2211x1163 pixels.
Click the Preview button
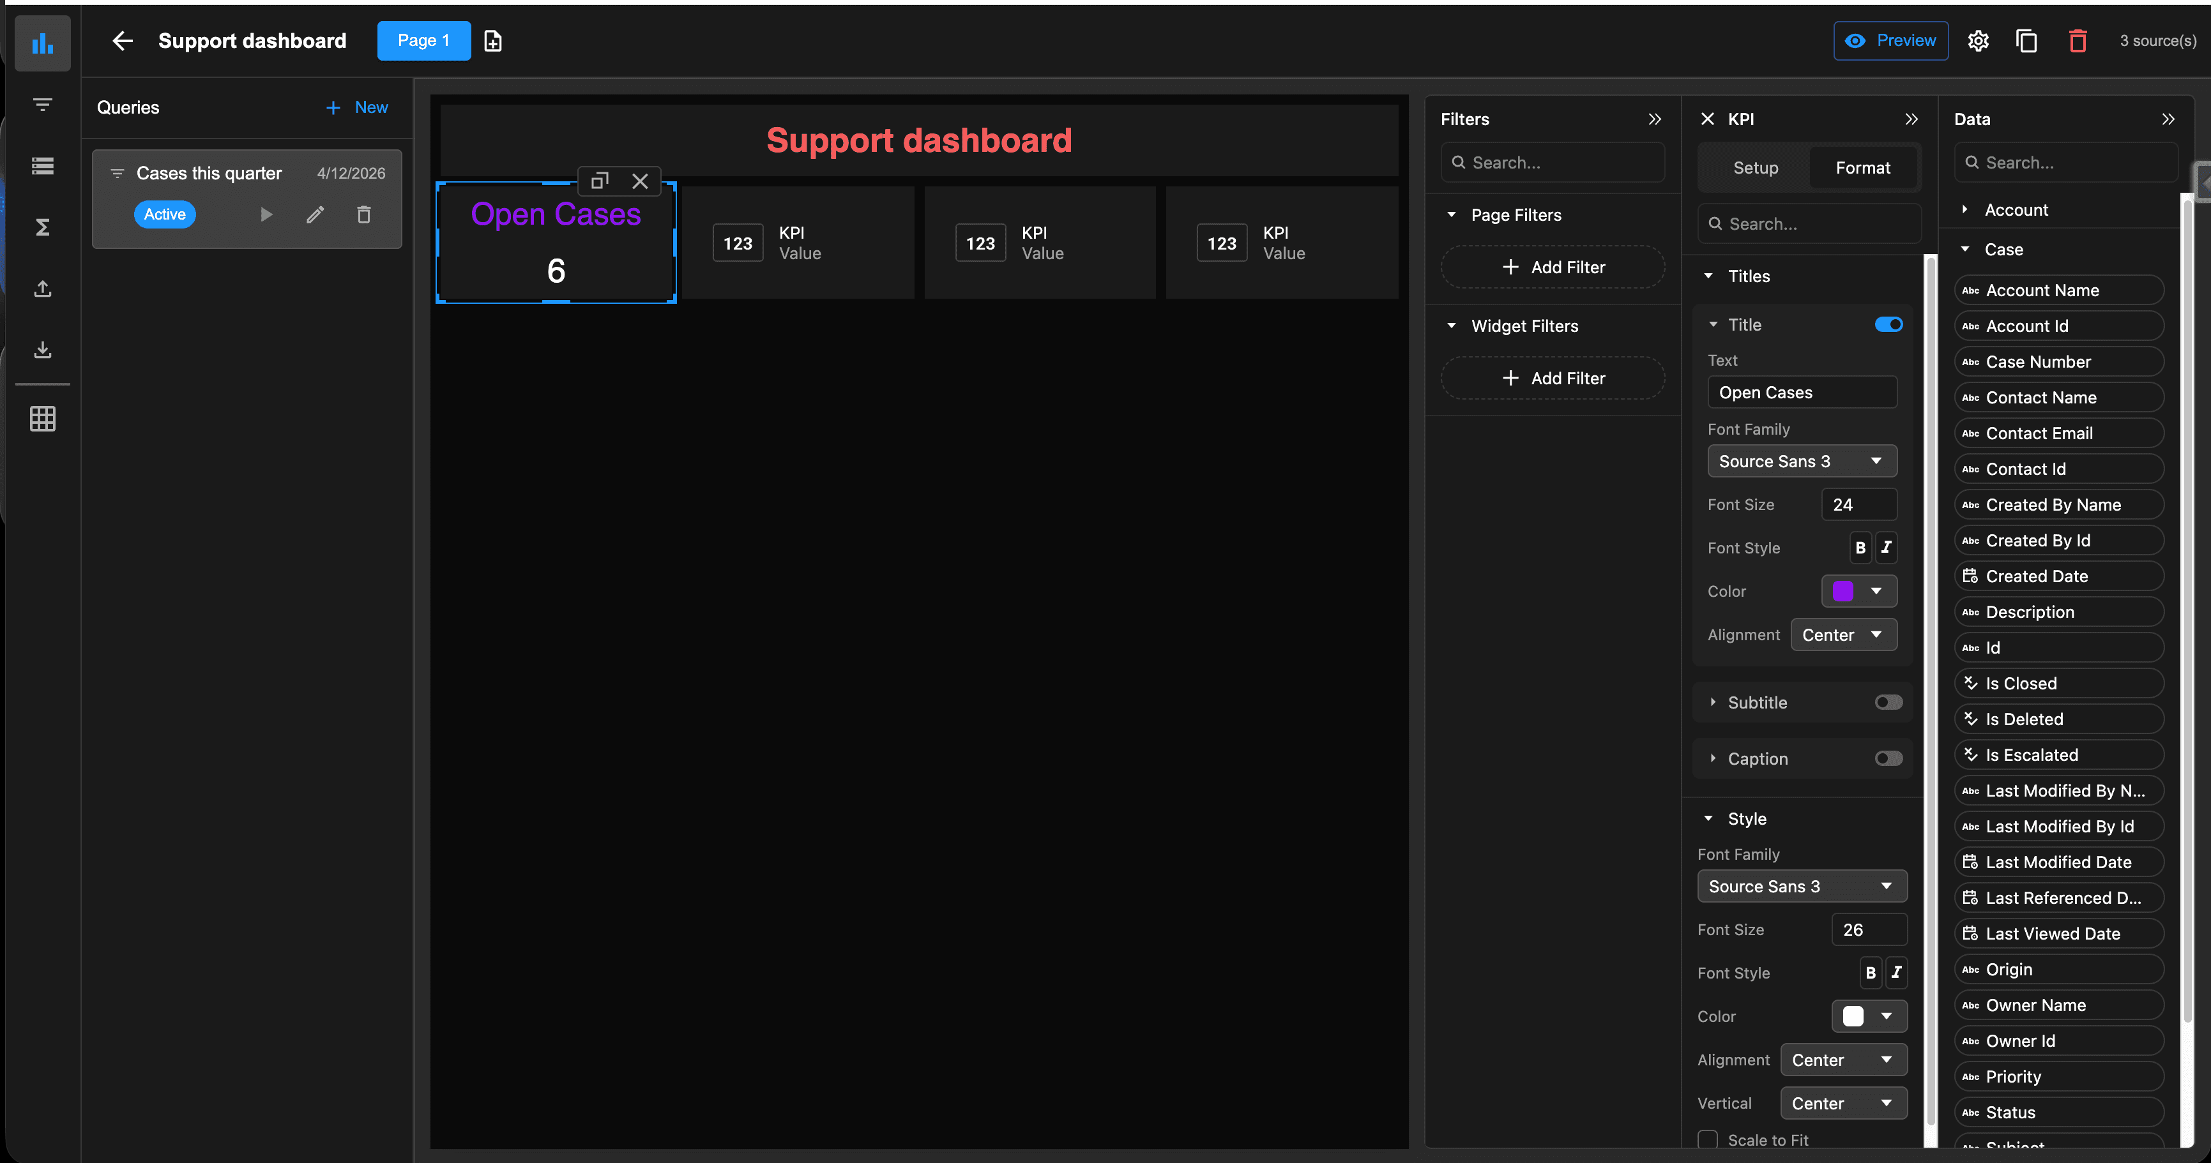coord(1890,41)
